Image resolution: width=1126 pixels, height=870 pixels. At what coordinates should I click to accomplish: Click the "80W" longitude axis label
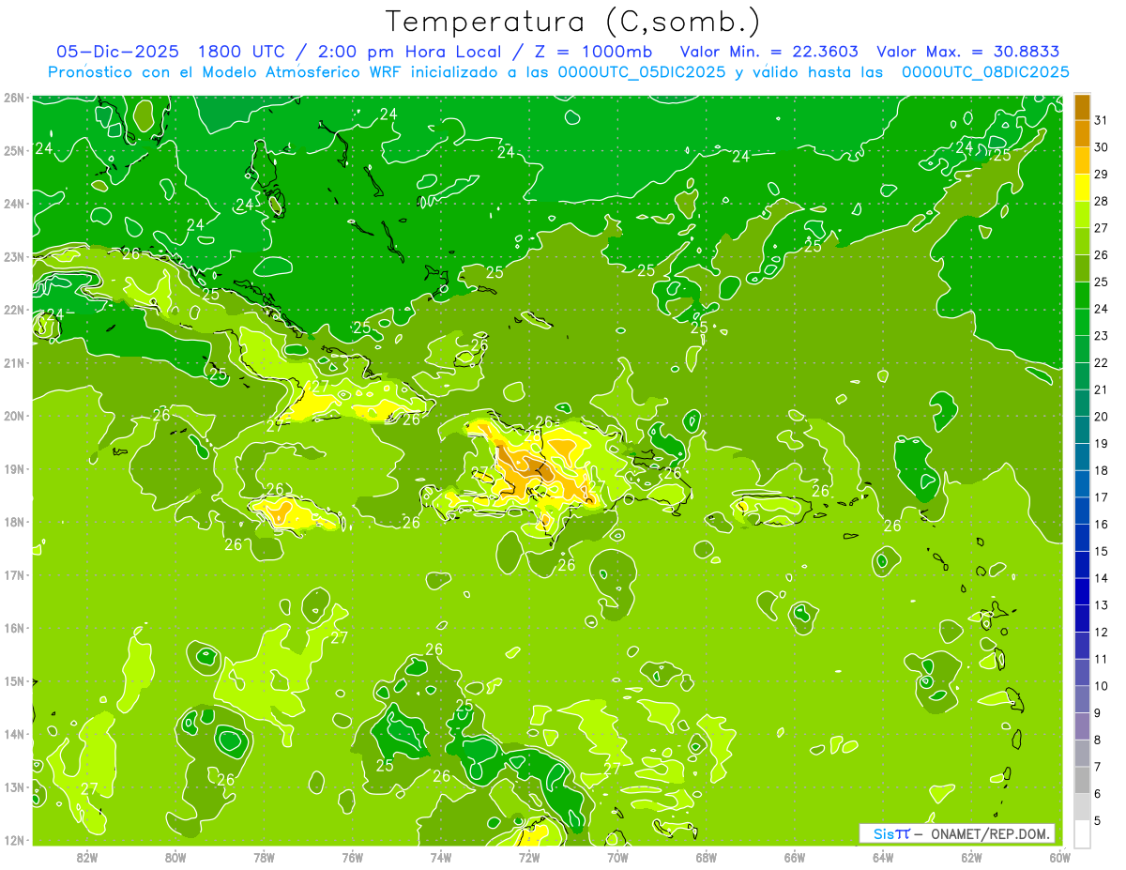(175, 857)
